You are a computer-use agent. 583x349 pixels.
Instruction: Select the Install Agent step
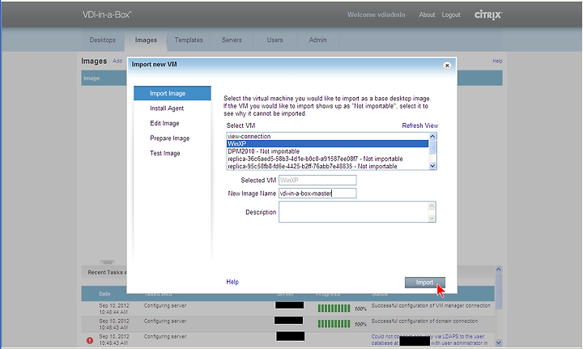pyautogui.click(x=167, y=109)
